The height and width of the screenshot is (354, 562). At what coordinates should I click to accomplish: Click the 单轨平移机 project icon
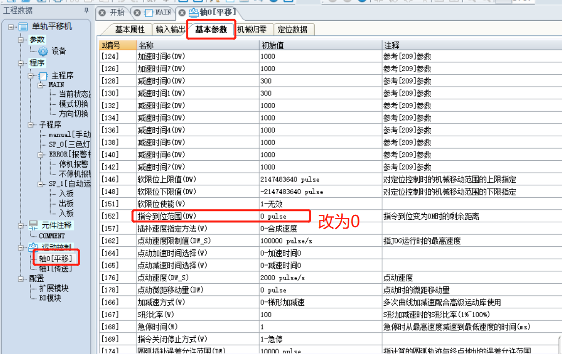(23, 27)
